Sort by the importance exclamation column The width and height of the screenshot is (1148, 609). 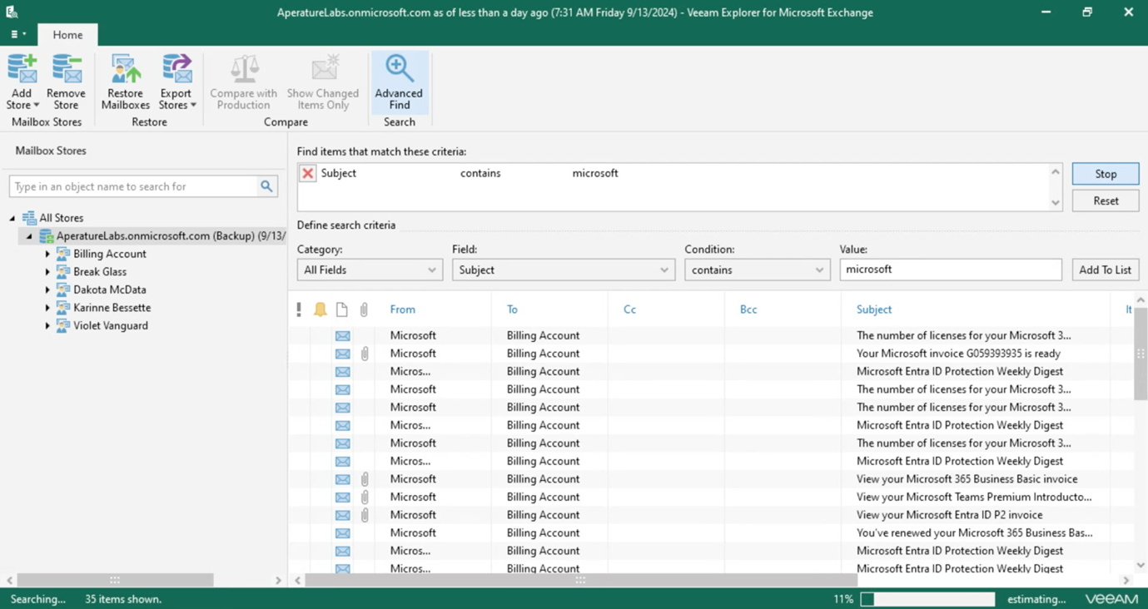click(x=299, y=309)
